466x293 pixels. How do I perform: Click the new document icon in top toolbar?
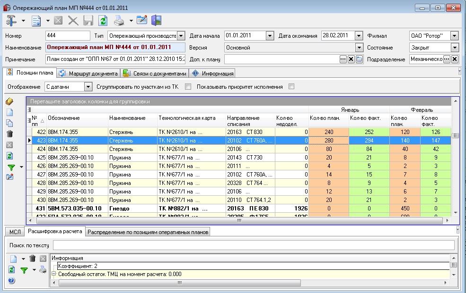click(x=36, y=21)
